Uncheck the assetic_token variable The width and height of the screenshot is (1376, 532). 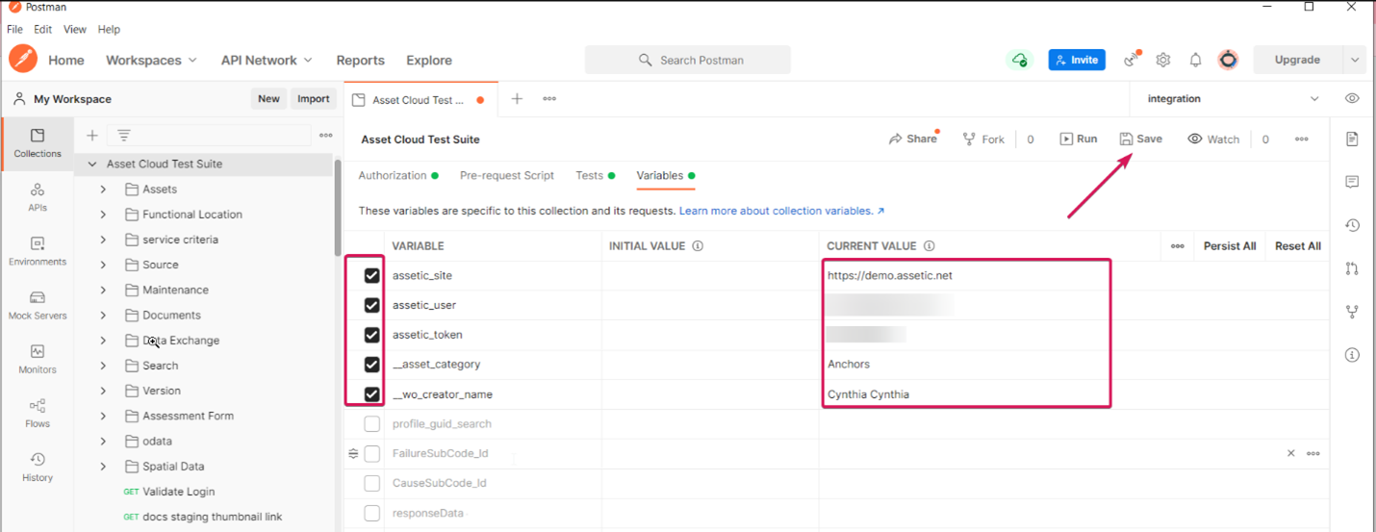371,335
